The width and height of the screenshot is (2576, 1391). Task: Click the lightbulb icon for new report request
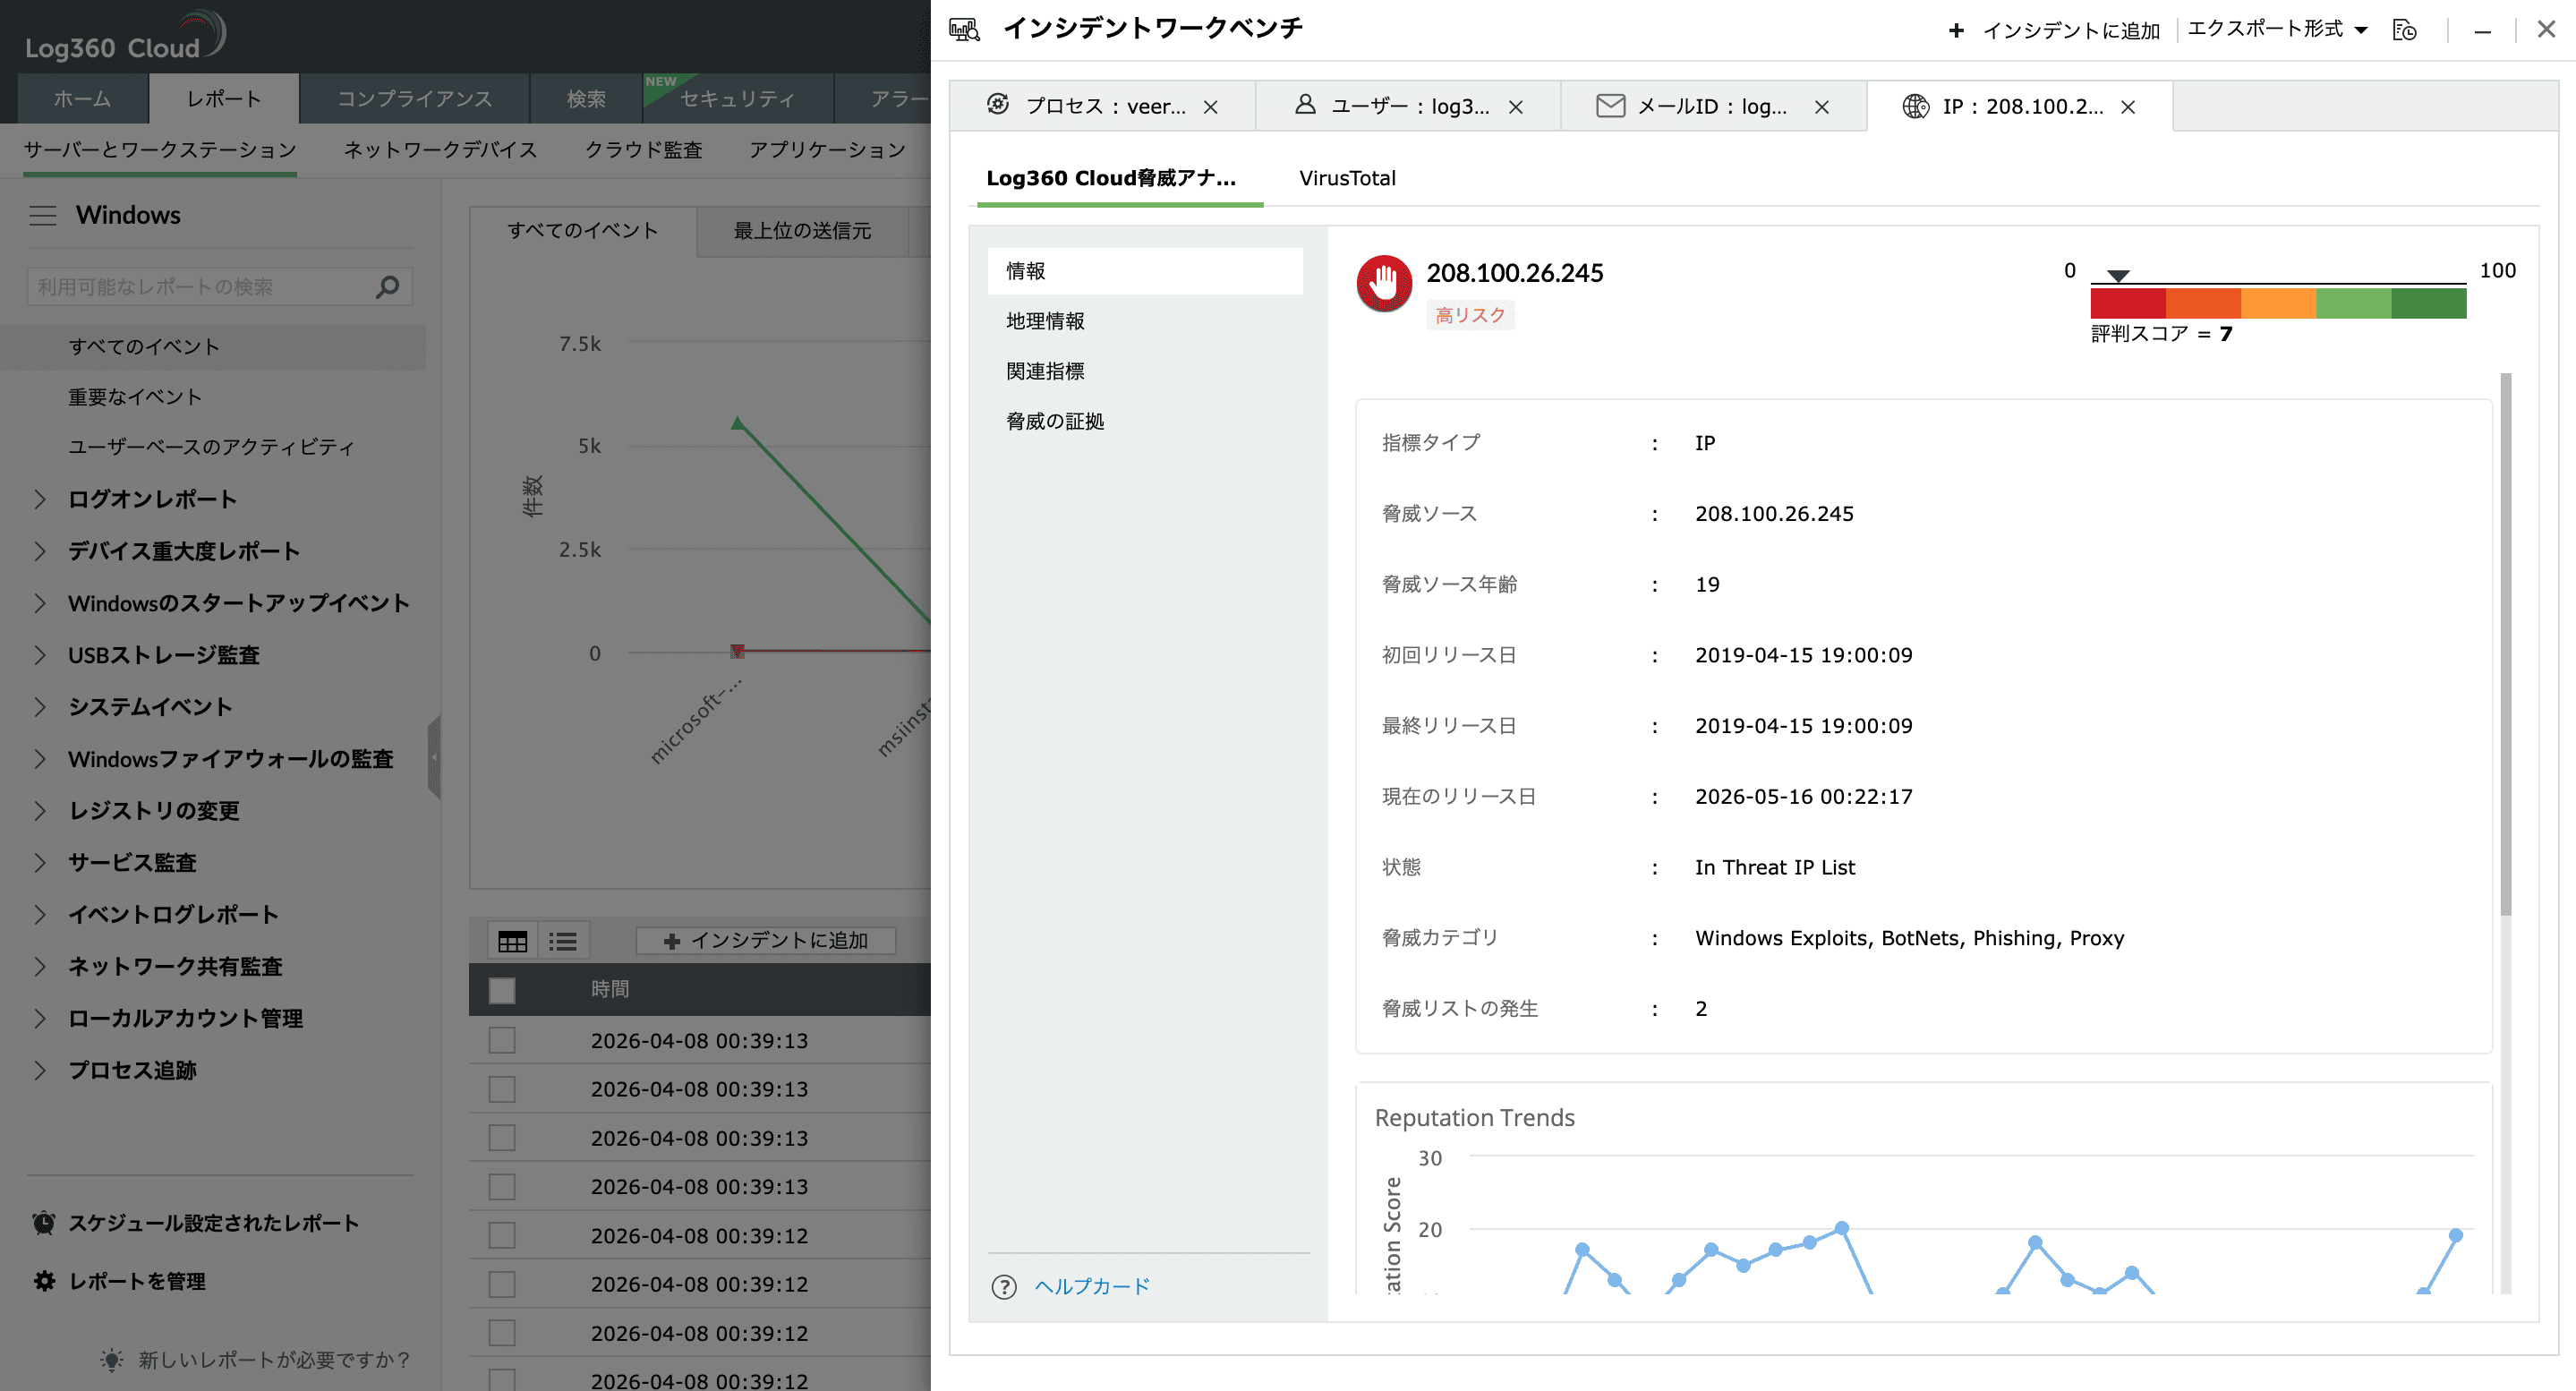[112, 1360]
